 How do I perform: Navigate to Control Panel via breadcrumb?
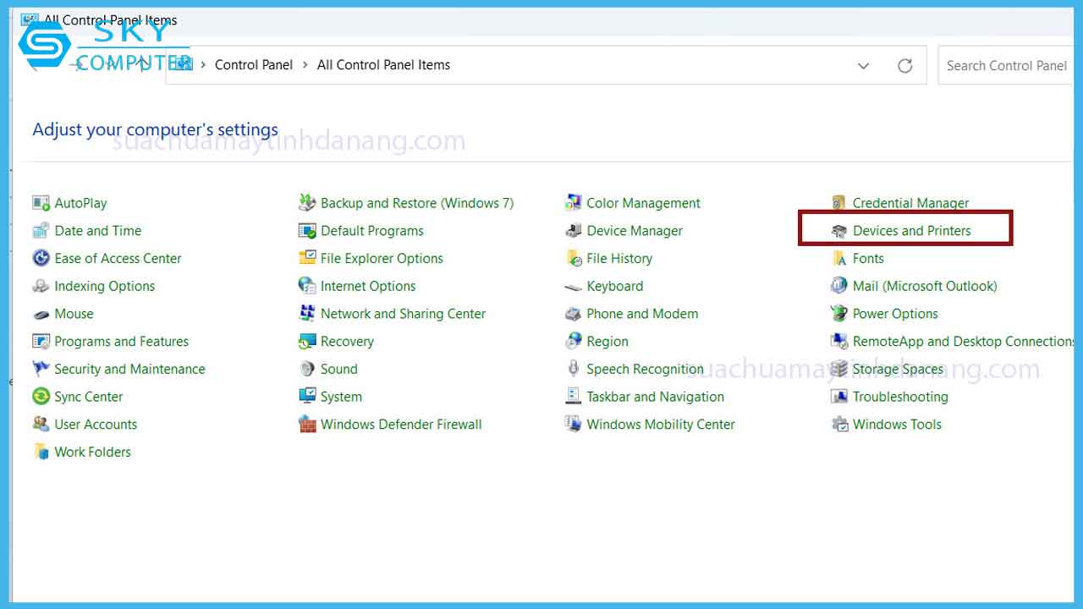tap(254, 64)
